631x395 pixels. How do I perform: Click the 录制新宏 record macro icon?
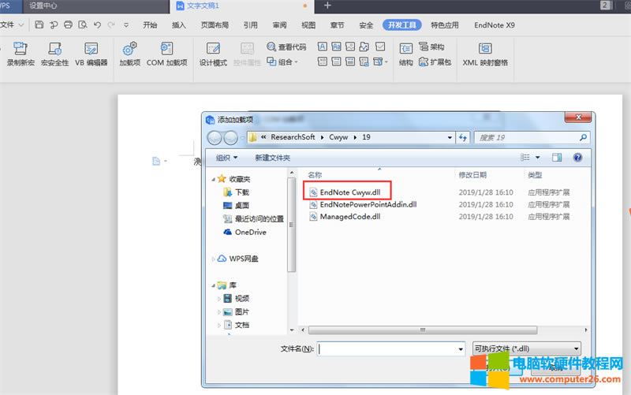21,49
